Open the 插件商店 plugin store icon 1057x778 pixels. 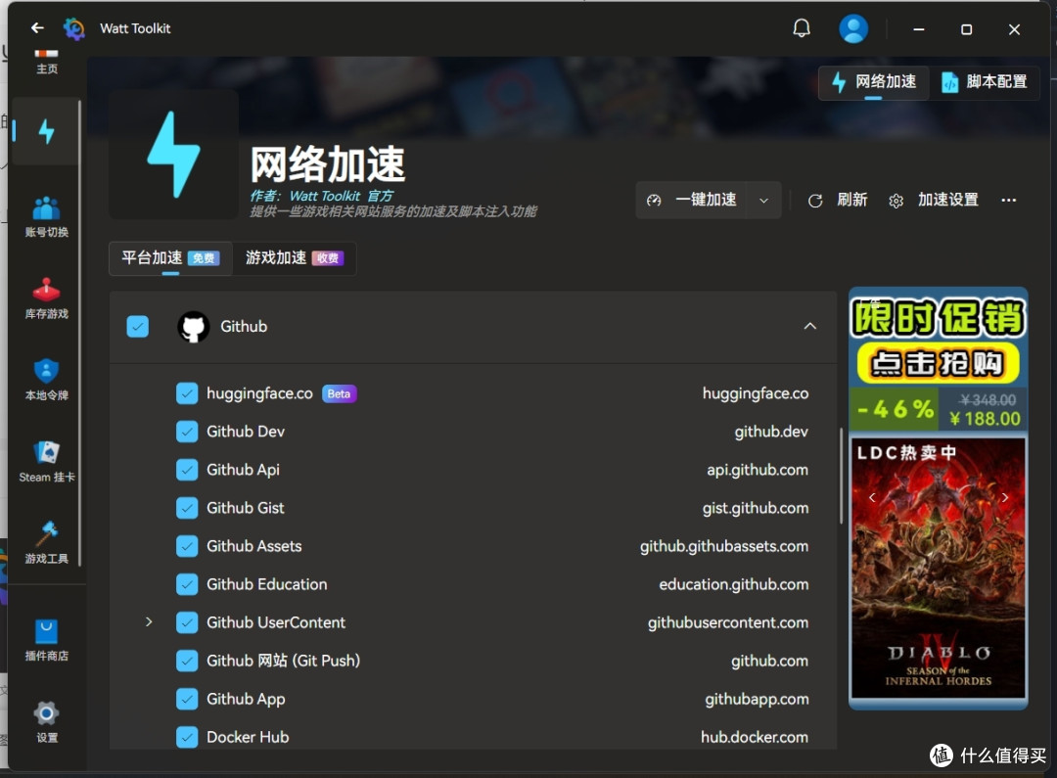46,638
